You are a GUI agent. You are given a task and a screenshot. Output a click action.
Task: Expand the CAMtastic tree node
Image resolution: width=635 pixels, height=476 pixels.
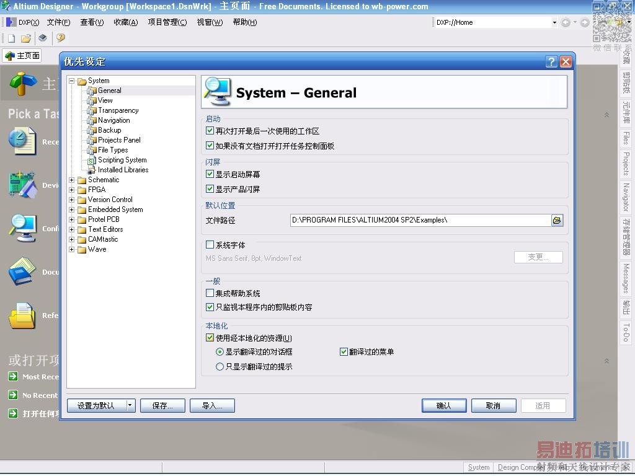(x=72, y=240)
